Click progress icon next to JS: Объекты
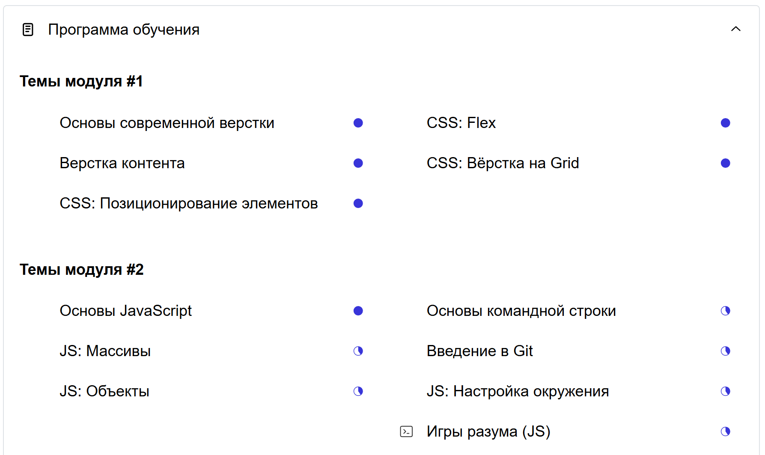Screen dimensions: 765x455 coord(358,391)
